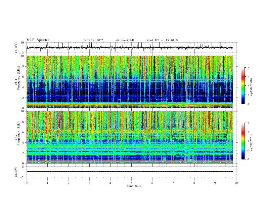This screenshot has height=205, width=266.
Task: Click the "5" tick on ch.3(V) axis
Action: pos(24,167)
